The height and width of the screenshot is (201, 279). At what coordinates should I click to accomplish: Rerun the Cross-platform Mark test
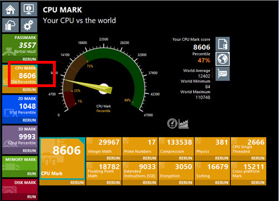tap(258, 183)
